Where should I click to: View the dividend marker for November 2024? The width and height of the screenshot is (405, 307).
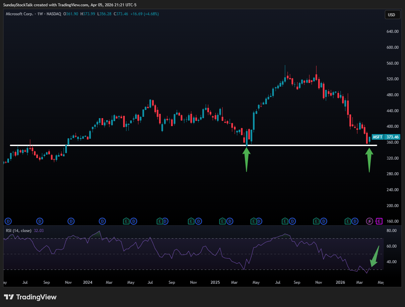click(x=198, y=221)
